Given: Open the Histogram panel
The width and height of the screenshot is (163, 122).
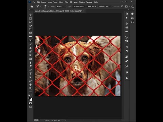Looking at the screenshot, I should click(x=127, y=32).
